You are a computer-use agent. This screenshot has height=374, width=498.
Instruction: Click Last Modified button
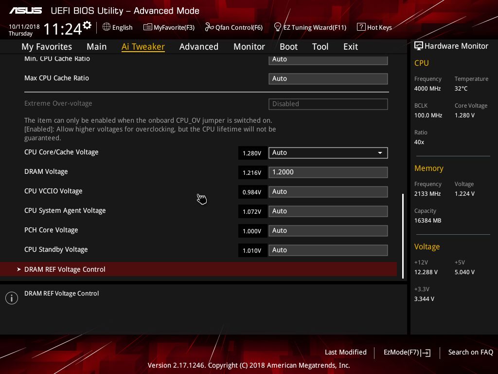click(346, 352)
